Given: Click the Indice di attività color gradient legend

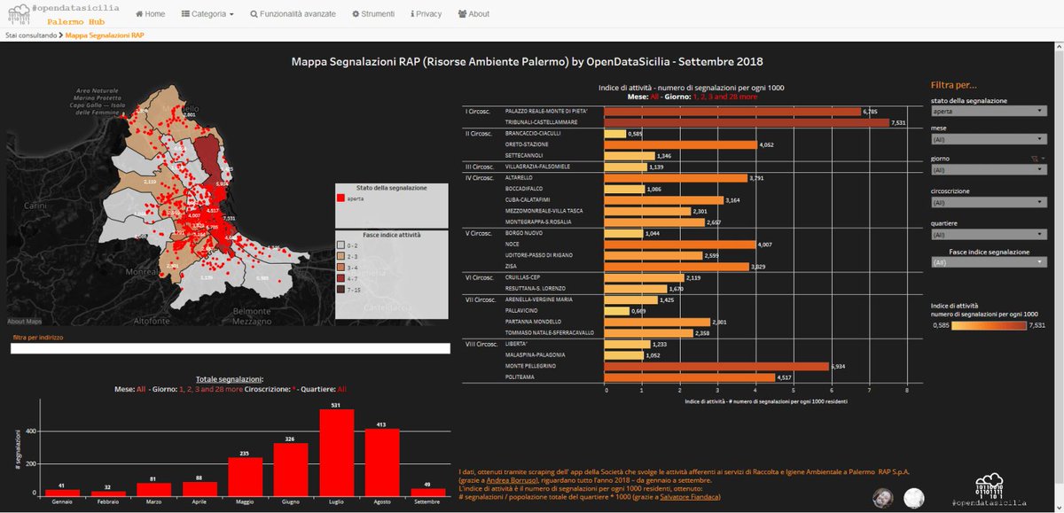Looking at the screenshot, I should pyautogui.click(x=990, y=325).
